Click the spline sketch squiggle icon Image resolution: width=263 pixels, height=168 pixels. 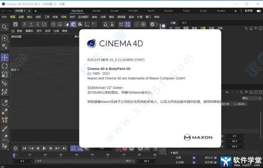coord(4,146)
